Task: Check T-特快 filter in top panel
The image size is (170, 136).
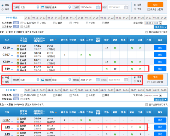Action: coord(71,23)
